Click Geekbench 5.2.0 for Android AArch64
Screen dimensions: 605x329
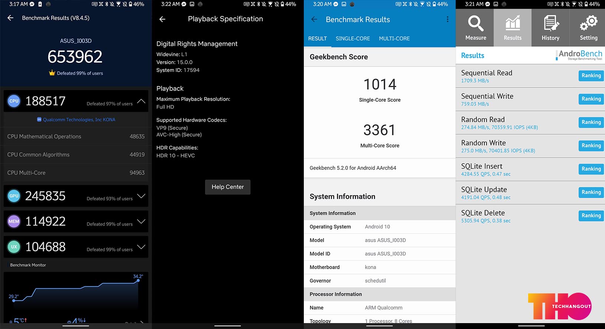353,168
